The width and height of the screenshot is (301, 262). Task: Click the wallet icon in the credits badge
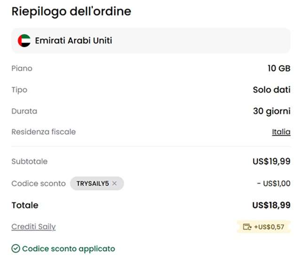coord(247,227)
